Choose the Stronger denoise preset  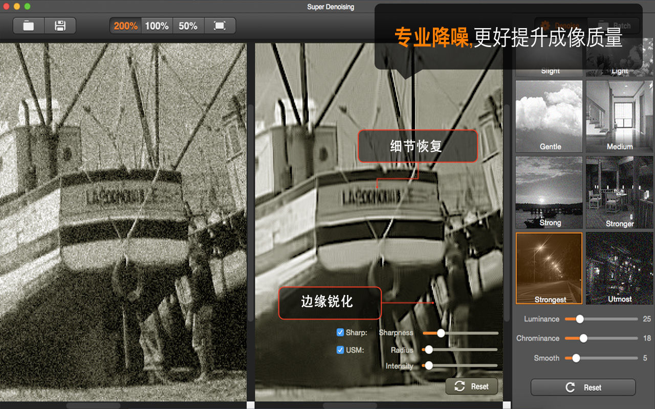coord(620,192)
